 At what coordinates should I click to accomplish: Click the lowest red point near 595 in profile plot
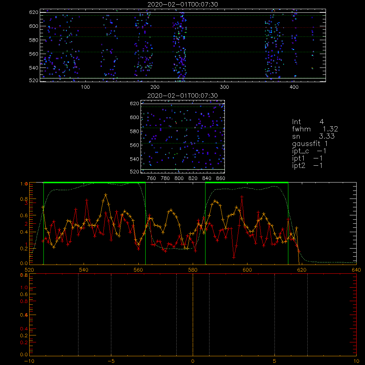point(234,258)
